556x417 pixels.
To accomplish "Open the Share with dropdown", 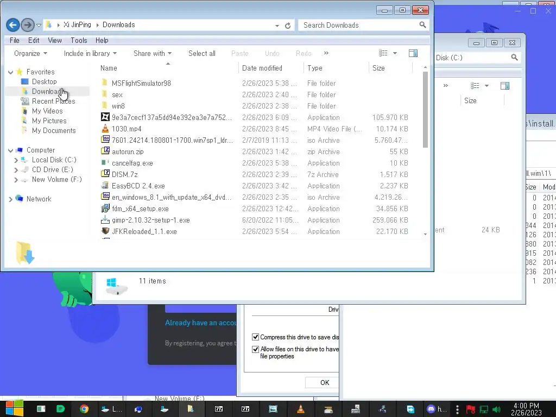I will (x=153, y=54).
